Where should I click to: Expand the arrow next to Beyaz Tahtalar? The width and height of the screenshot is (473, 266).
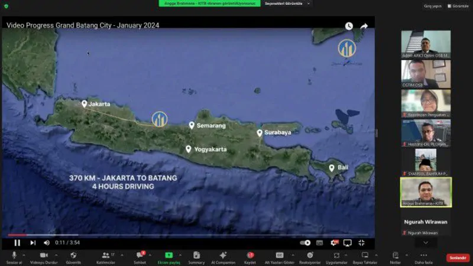376,255
